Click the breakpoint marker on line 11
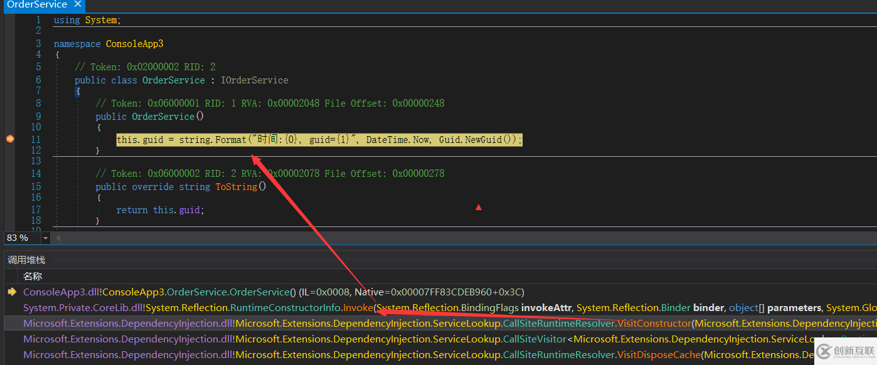 click(9, 139)
